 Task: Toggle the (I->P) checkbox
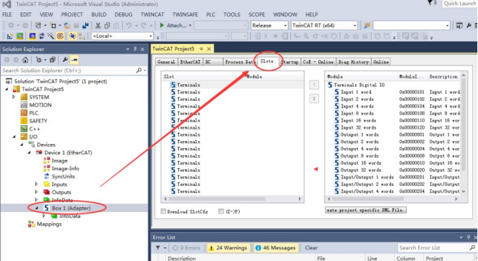click(x=221, y=211)
